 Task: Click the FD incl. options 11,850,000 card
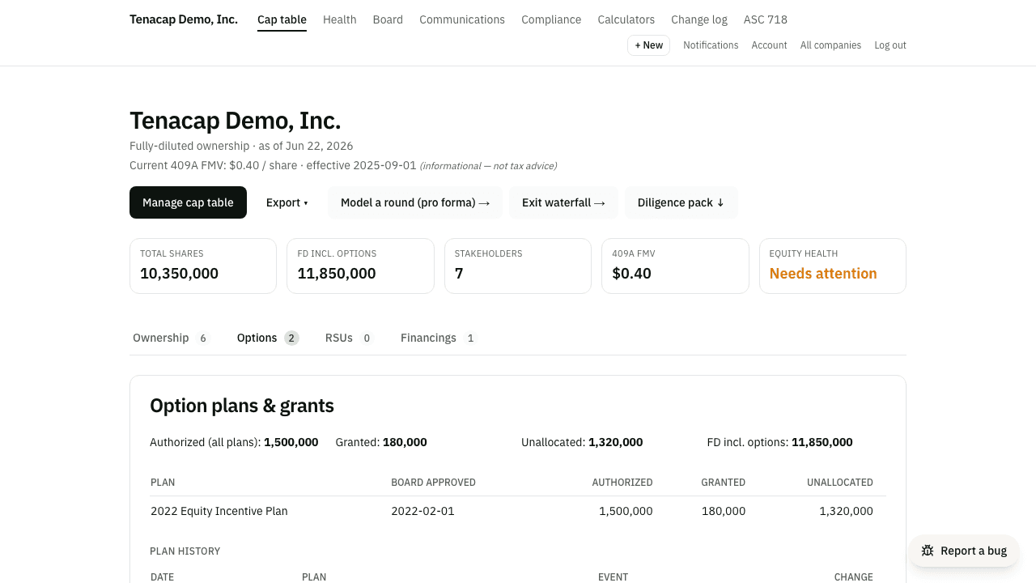click(x=360, y=266)
